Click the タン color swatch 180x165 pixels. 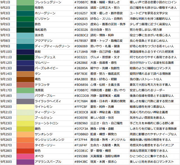pos(25,74)
